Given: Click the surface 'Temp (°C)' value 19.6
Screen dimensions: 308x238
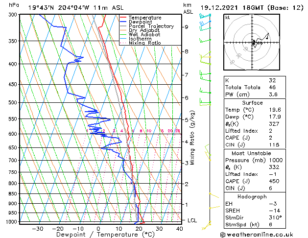Looking at the screenshot, I should click(x=275, y=110).
